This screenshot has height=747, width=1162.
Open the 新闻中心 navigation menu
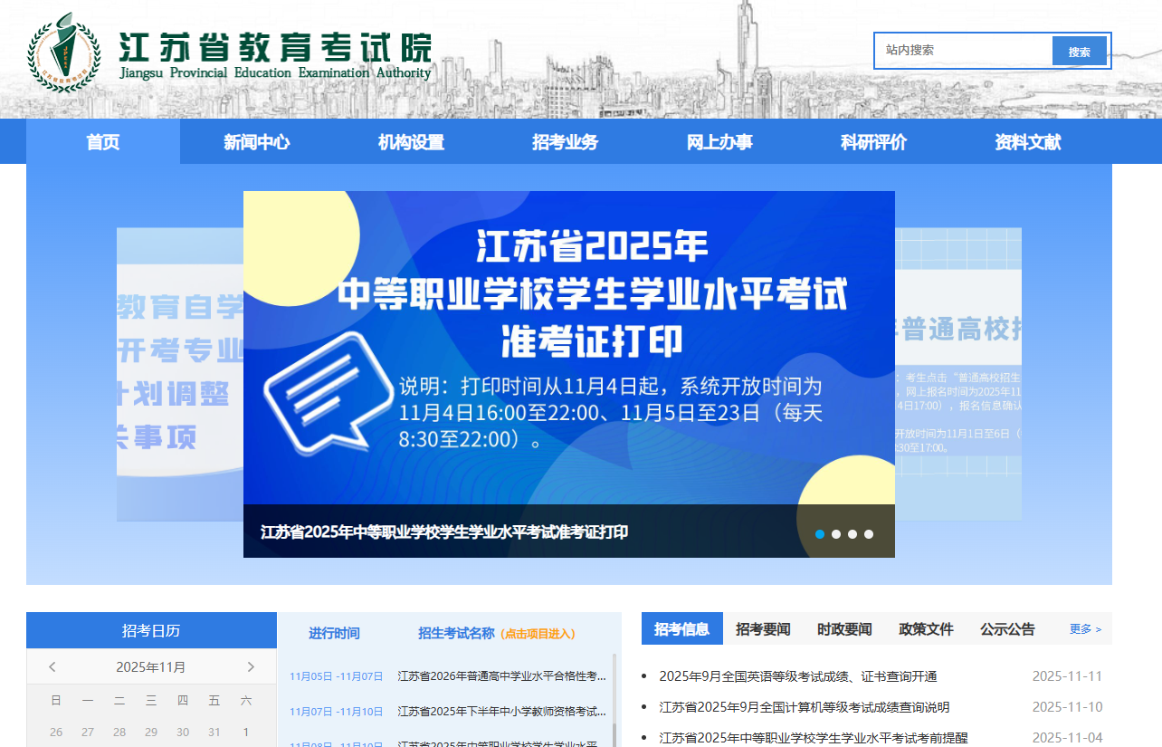tap(257, 142)
